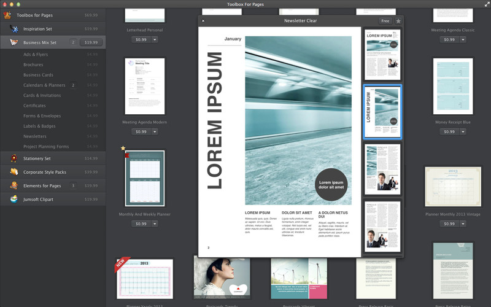Image resolution: width=491 pixels, height=307 pixels.
Task: Open Planner Yearly 2013 template thumbnail
Action: click(x=145, y=279)
